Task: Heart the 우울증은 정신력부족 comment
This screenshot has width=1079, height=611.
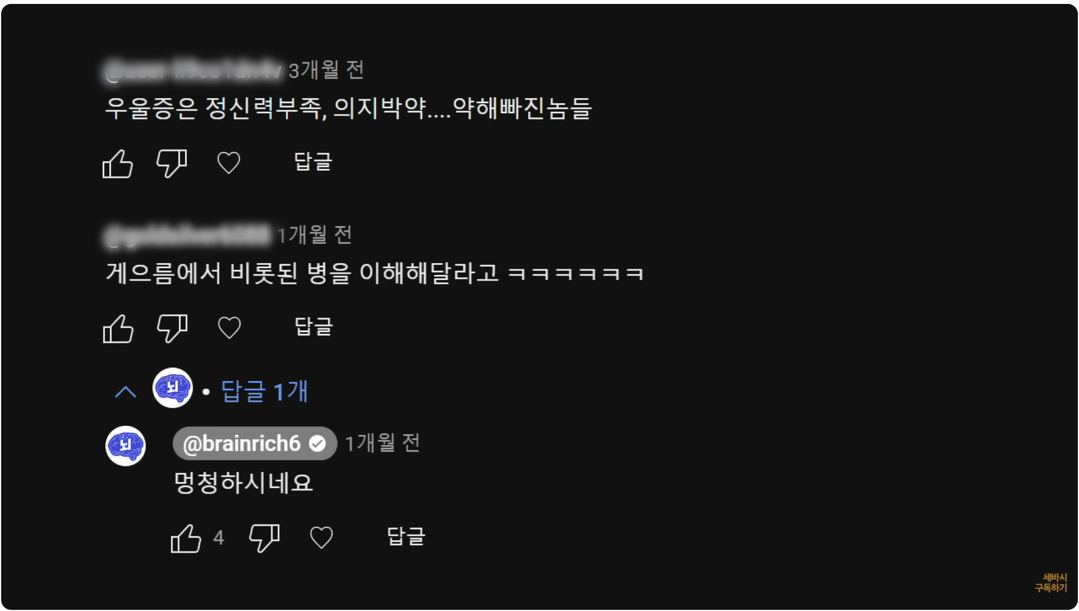Action: click(229, 163)
